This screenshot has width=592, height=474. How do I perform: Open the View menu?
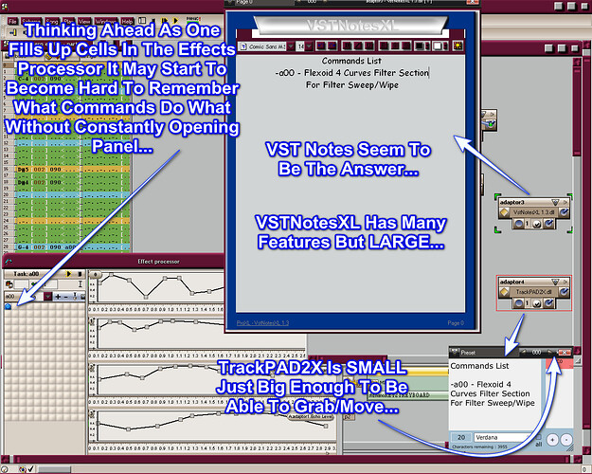[x=84, y=21]
